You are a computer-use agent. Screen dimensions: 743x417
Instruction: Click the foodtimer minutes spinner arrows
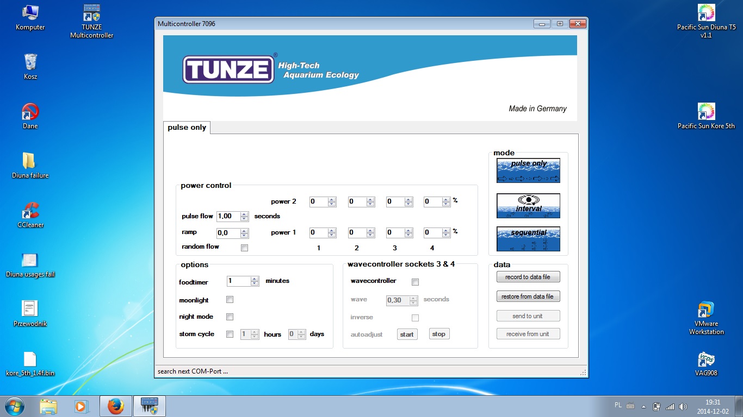coord(254,281)
